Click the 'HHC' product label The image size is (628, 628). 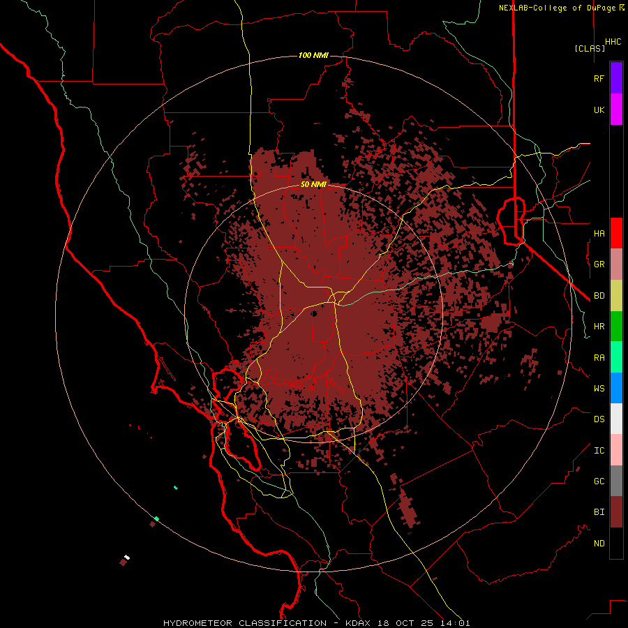click(613, 42)
